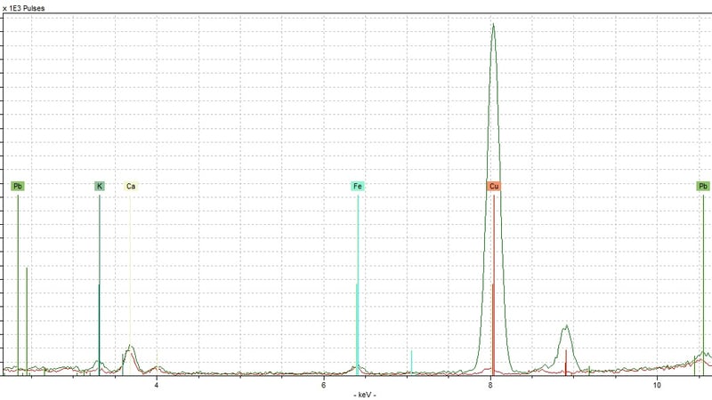The width and height of the screenshot is (712, 400).
Task: Click the left Pb element label
Action: click(x=18, y=187)
